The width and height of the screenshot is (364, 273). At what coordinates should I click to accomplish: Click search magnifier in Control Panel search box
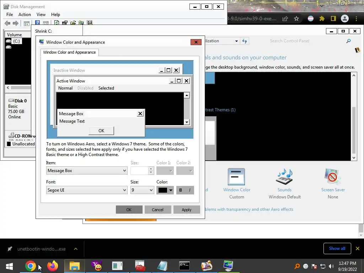[x=348, y=41]
